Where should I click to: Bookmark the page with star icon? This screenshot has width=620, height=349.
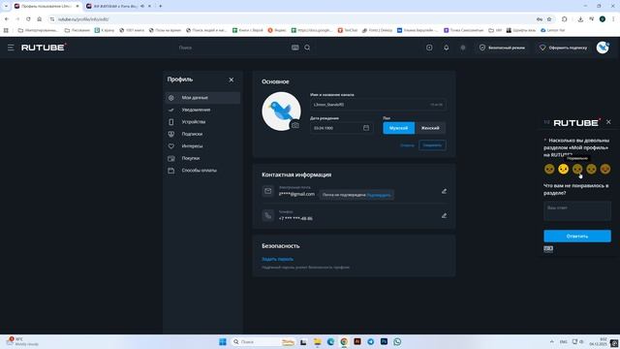click(x=549, y=19)
